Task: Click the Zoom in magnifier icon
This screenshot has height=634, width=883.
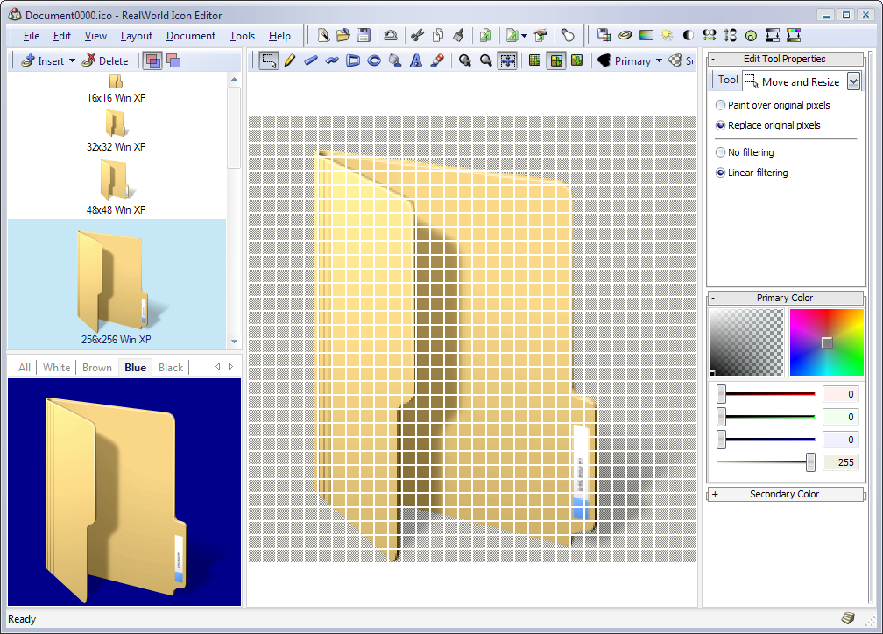Action: click(465, 60)
